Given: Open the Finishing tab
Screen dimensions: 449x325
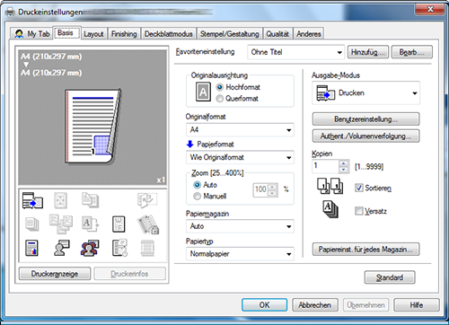Looking at the screenshot, I should (124, 34).
